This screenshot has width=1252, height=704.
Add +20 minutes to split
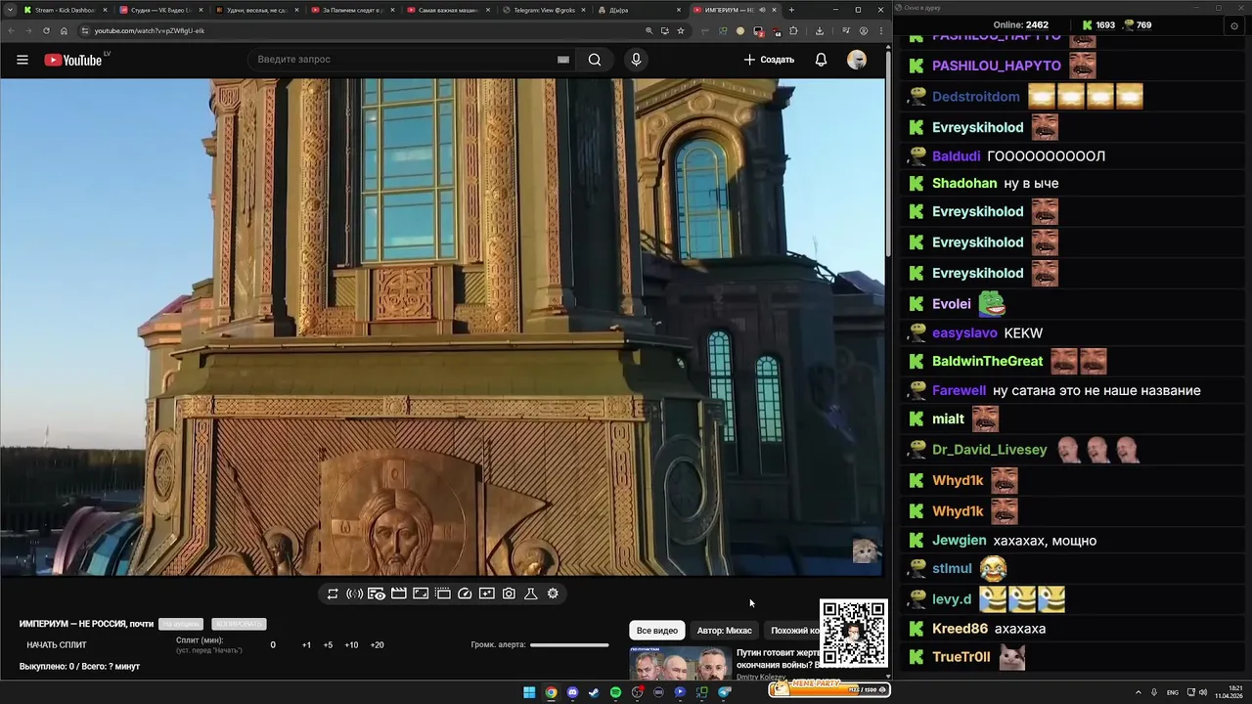377,645
